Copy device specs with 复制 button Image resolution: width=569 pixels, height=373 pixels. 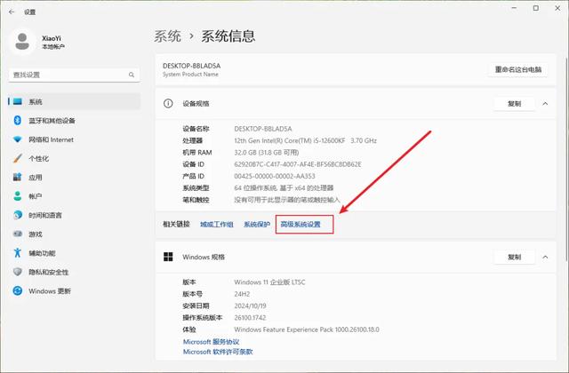click(x=514, y=104)
